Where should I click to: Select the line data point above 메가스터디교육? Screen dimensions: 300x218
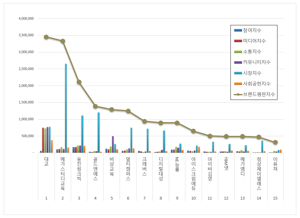(63, 41)
